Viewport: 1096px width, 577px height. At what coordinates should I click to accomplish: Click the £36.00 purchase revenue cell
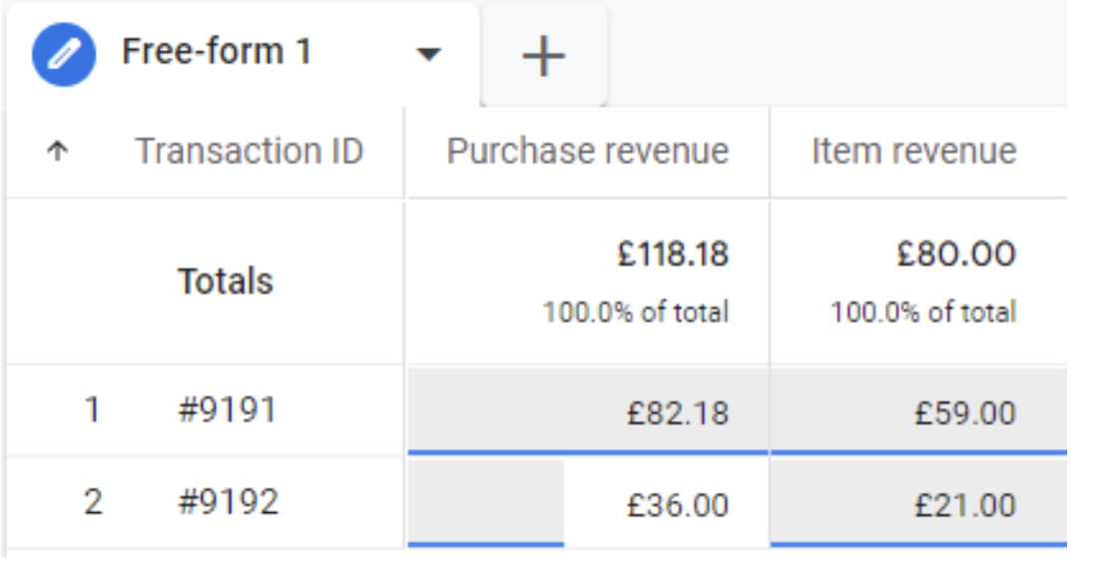tap(588, 503)
